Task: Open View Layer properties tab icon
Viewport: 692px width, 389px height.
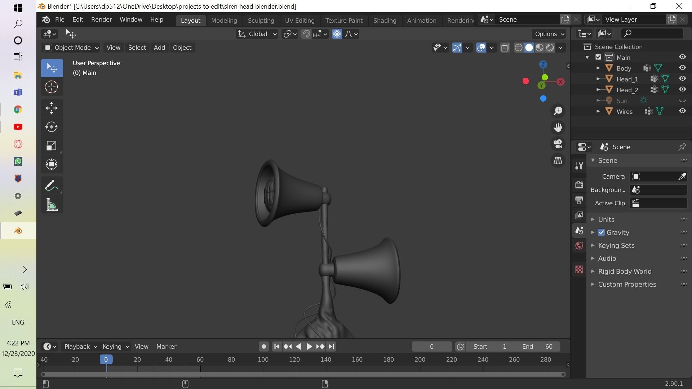Action: coord(579,215)
